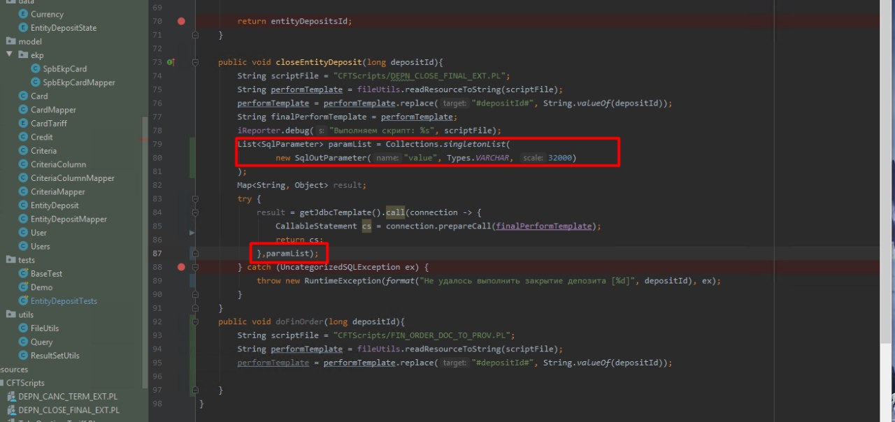Click the 'target:' inlay hint on line 95

point(454,363)
